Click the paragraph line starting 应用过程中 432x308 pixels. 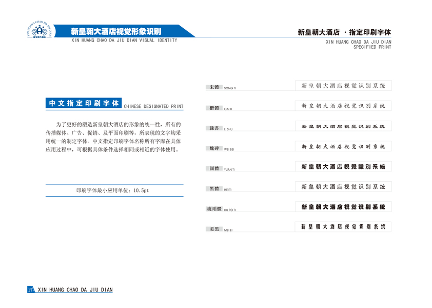click(113, 149)
